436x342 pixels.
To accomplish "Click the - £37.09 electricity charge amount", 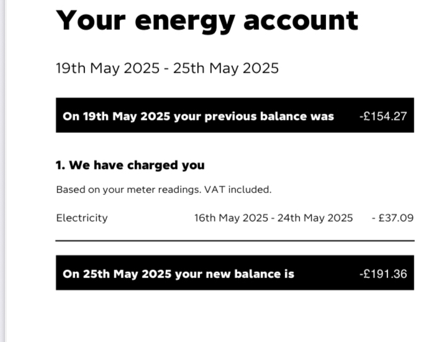I will pyautogui.click(x=393, y=218).
